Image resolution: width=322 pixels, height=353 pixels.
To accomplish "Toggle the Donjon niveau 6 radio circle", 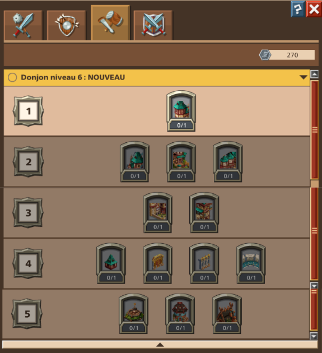I will click(x=12, y=77).
